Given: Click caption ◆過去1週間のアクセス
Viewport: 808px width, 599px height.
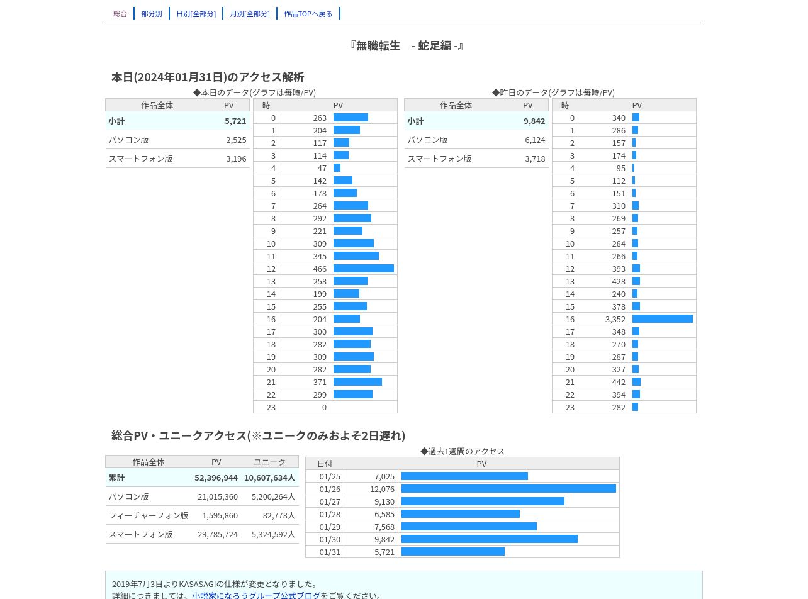Looking at the screenshot, I should (463, 451).
